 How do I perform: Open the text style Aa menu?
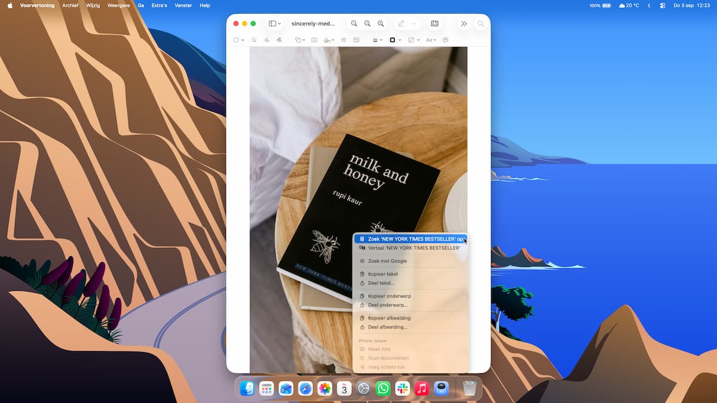click(430, 40)
